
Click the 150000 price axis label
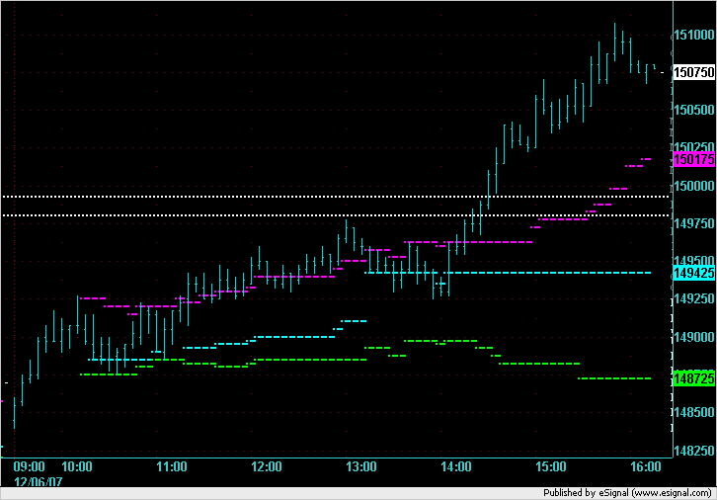[694, 186]
